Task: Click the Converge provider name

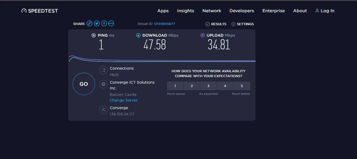Action: point(119,108)
